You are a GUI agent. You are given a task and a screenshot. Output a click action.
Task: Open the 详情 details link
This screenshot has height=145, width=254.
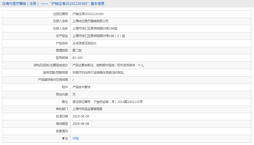(x=75, y=138)
